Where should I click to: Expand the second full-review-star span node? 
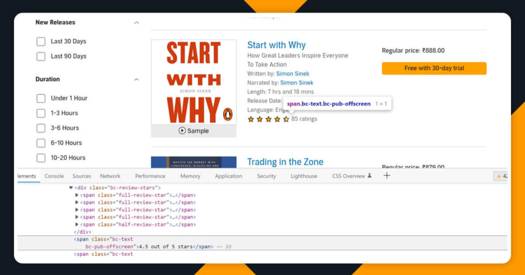77,203
